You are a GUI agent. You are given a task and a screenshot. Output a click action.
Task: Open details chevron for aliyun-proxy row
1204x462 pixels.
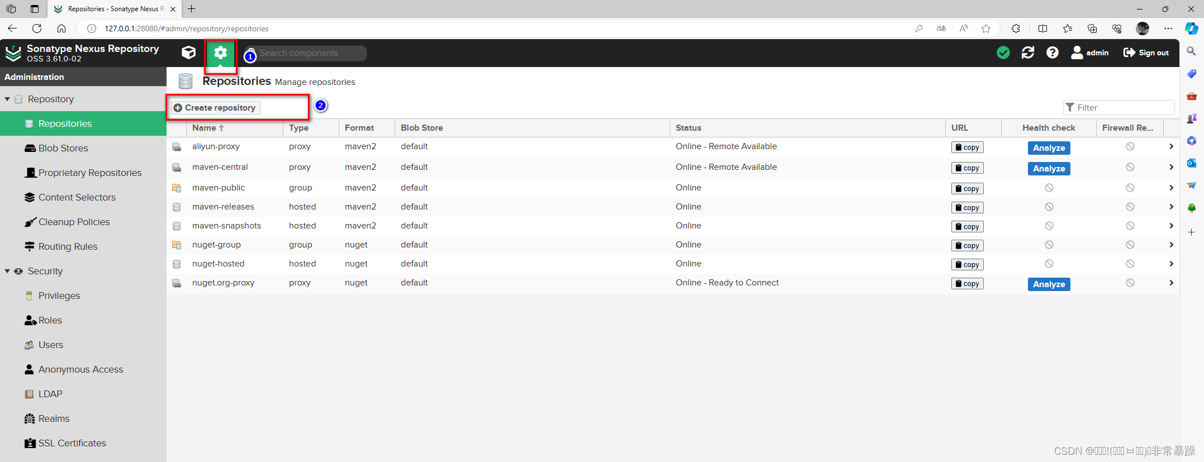pos(1171,146)
